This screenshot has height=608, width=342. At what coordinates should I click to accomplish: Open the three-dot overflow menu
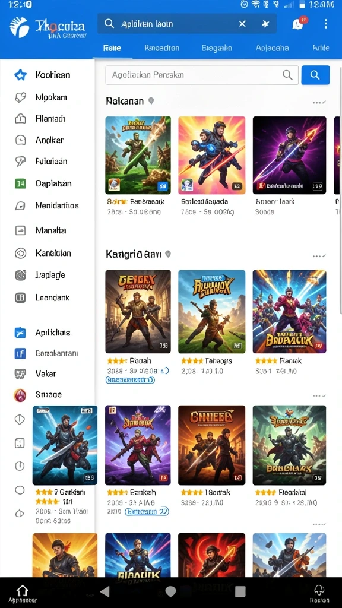coord(326,24)
